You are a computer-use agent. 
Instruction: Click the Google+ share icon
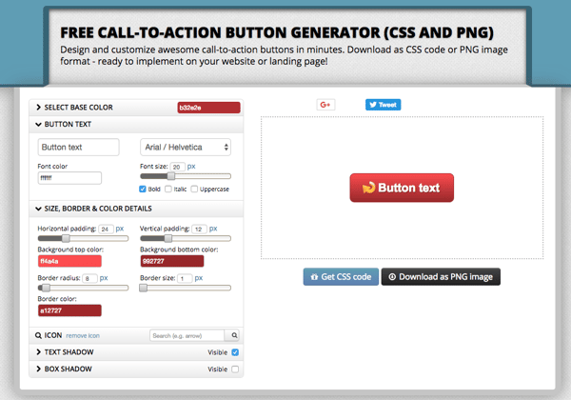325,105
